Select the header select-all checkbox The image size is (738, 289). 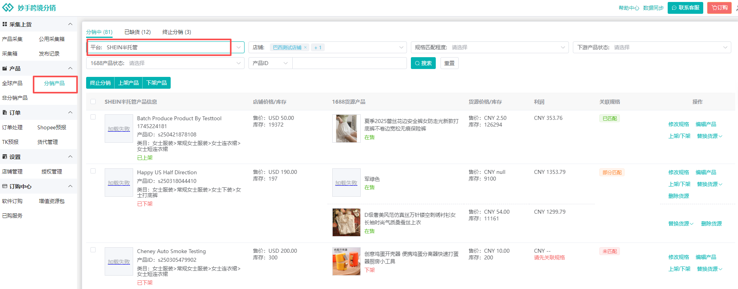93,102
